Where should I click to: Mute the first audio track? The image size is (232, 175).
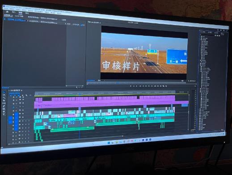[x=23, y=121]
